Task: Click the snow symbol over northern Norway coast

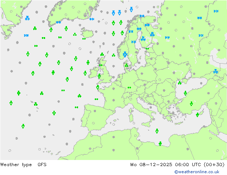Action: coord(142,16)
